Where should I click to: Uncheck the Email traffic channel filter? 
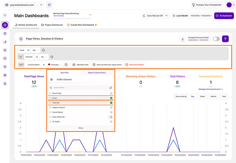[x=111, y=98]
